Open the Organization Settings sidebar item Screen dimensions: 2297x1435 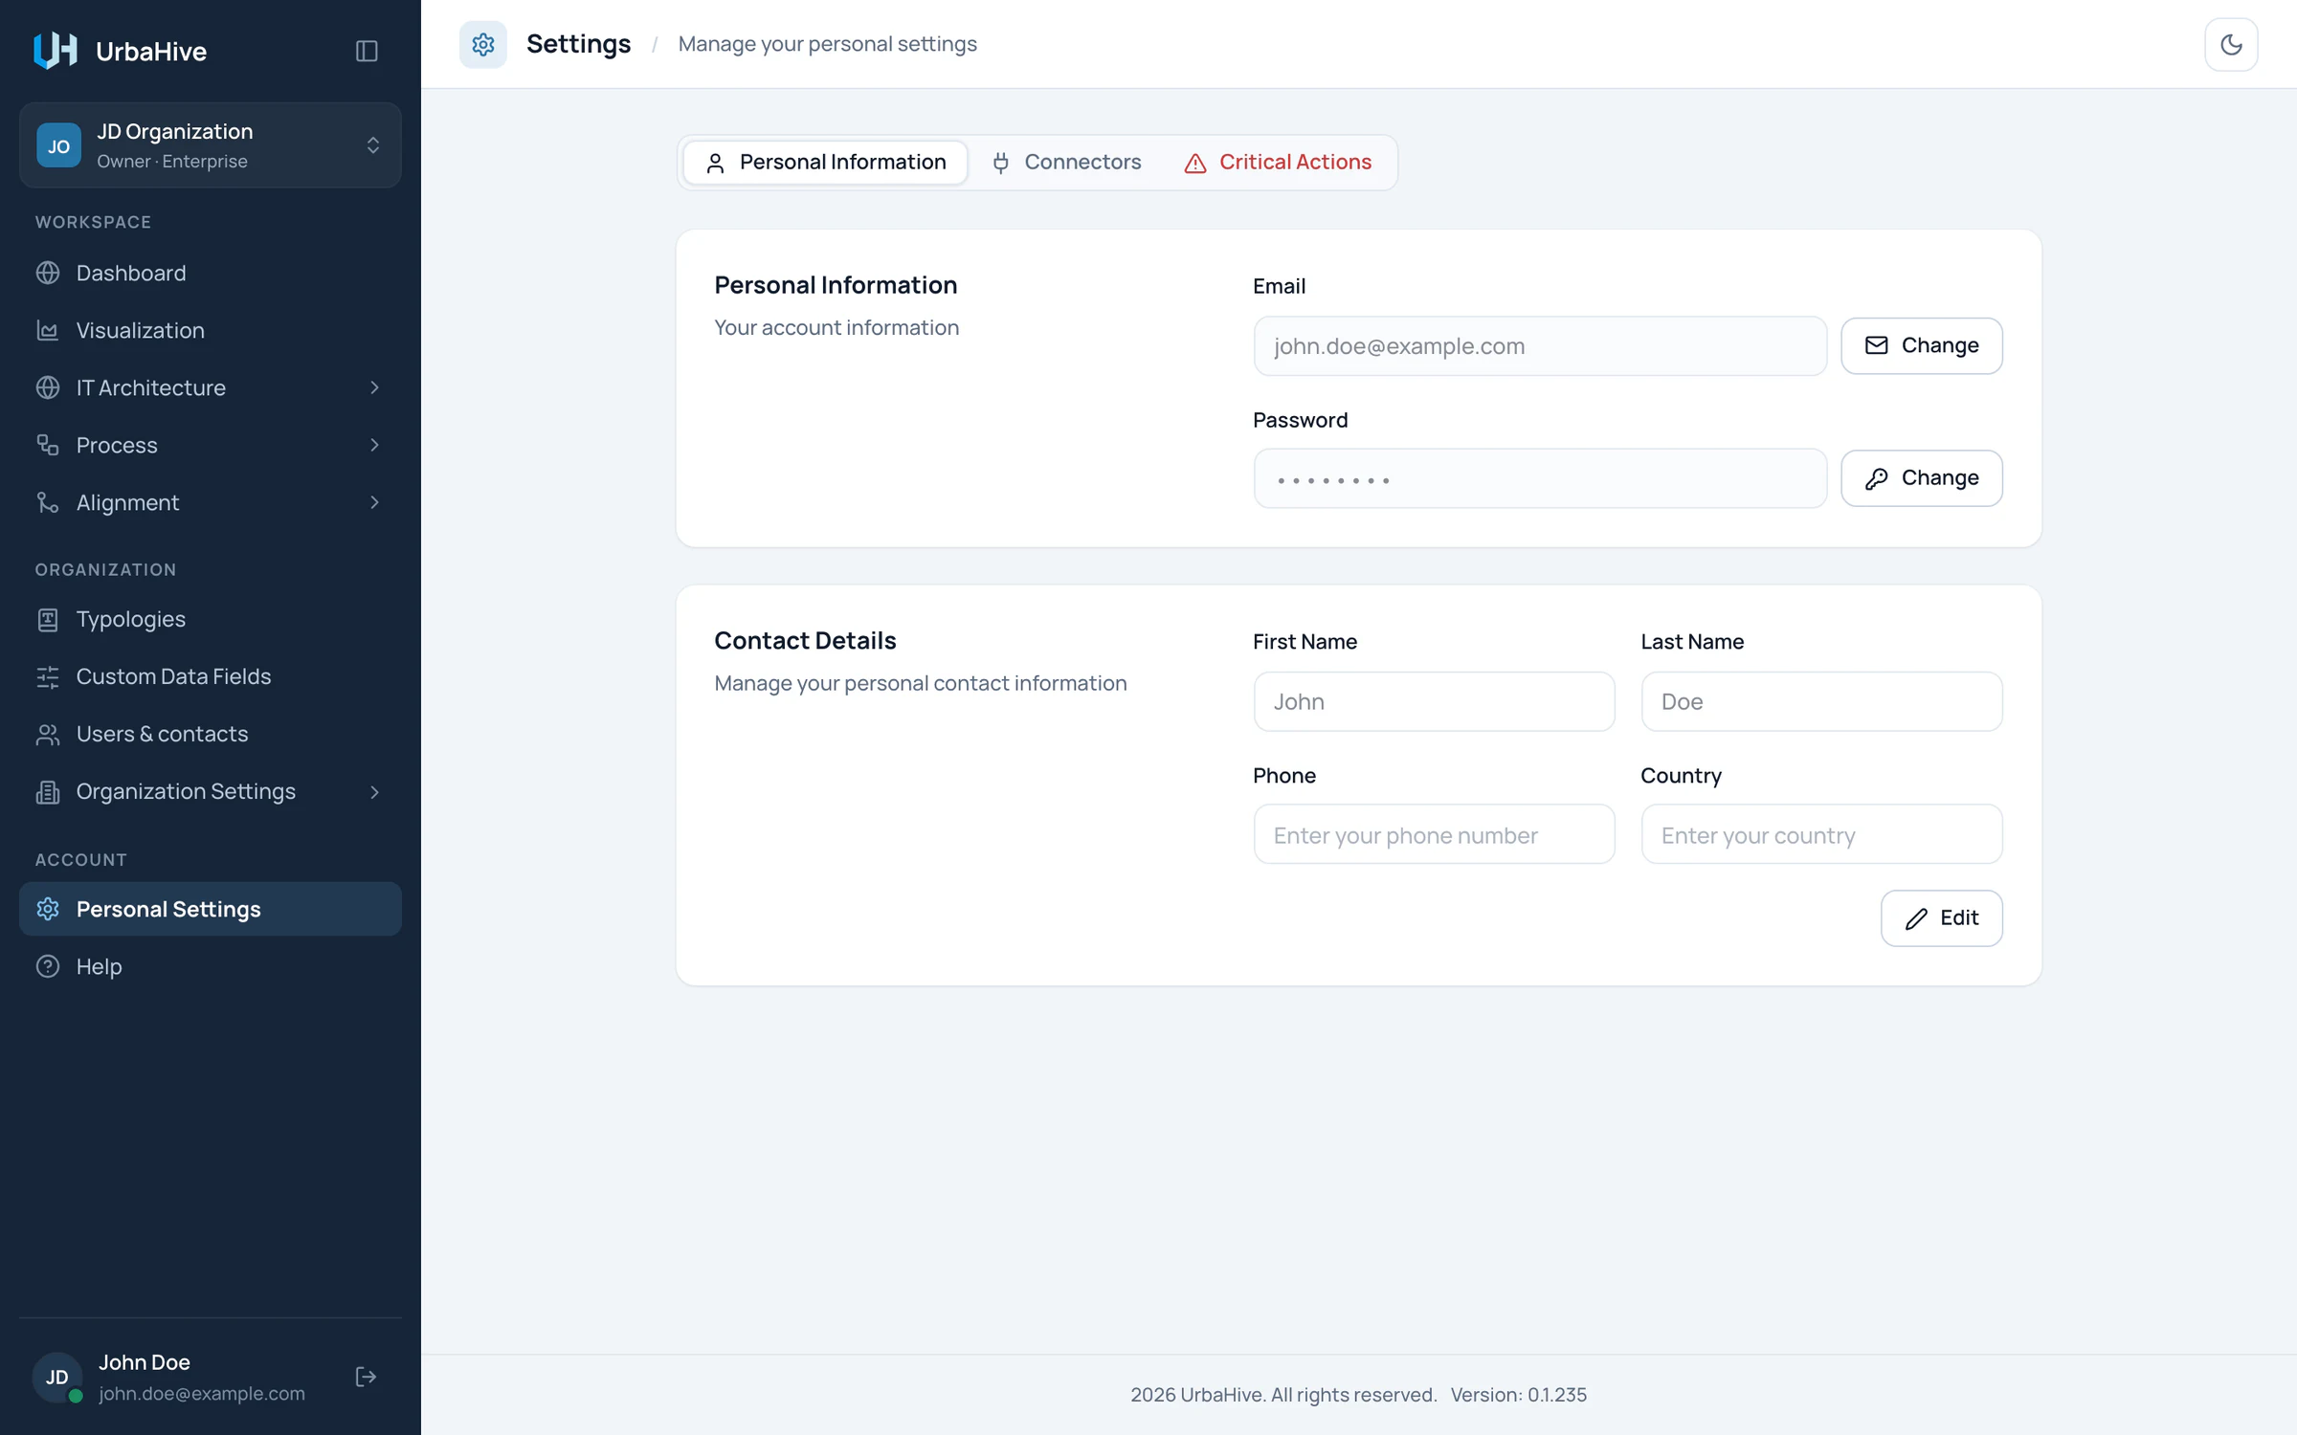(x=211, y=791)
